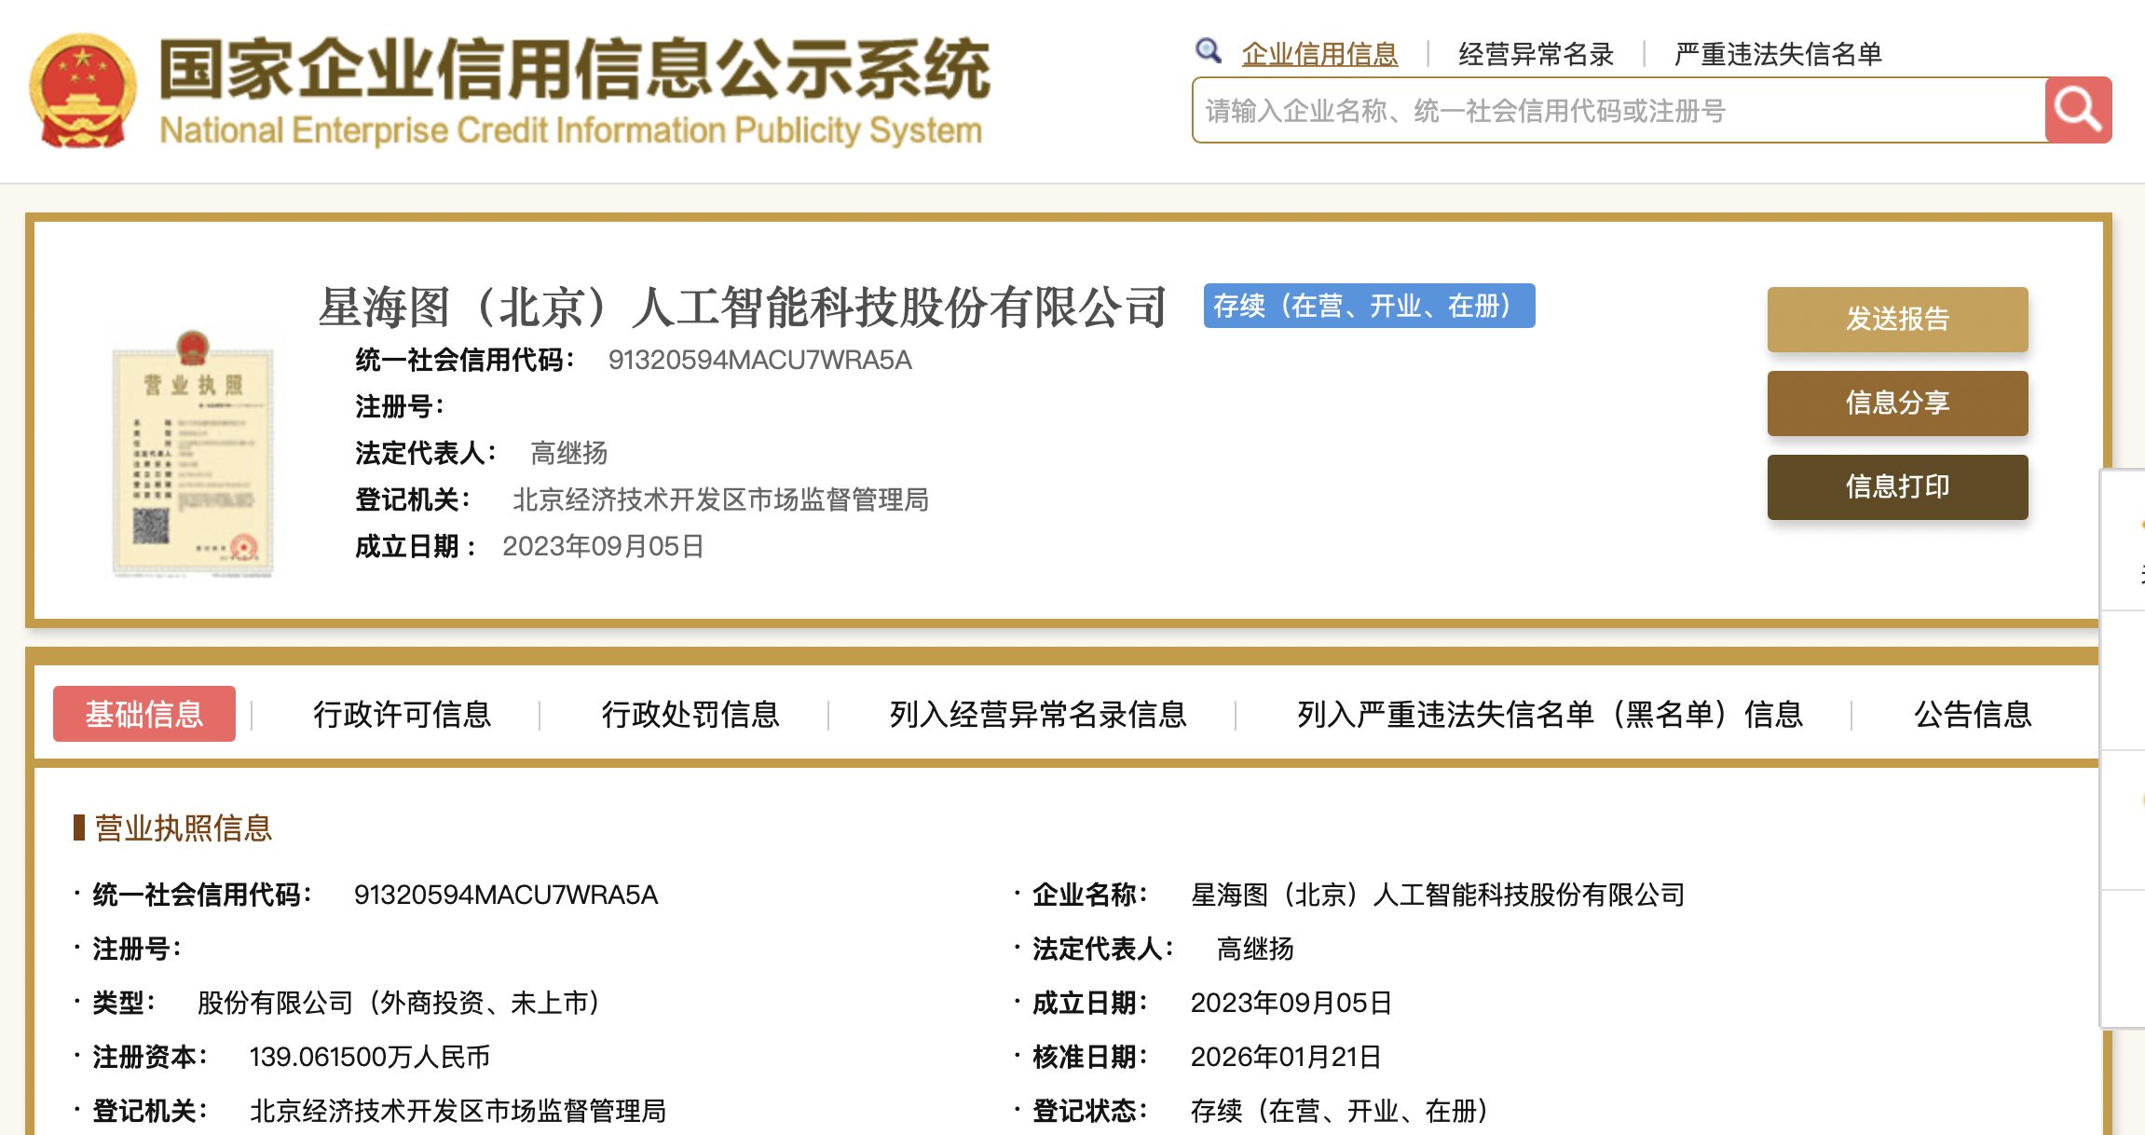The height and width of the screenshot is (1135, 2145).
Task: Click the red search magnifier button
Action: (2077, 110)
